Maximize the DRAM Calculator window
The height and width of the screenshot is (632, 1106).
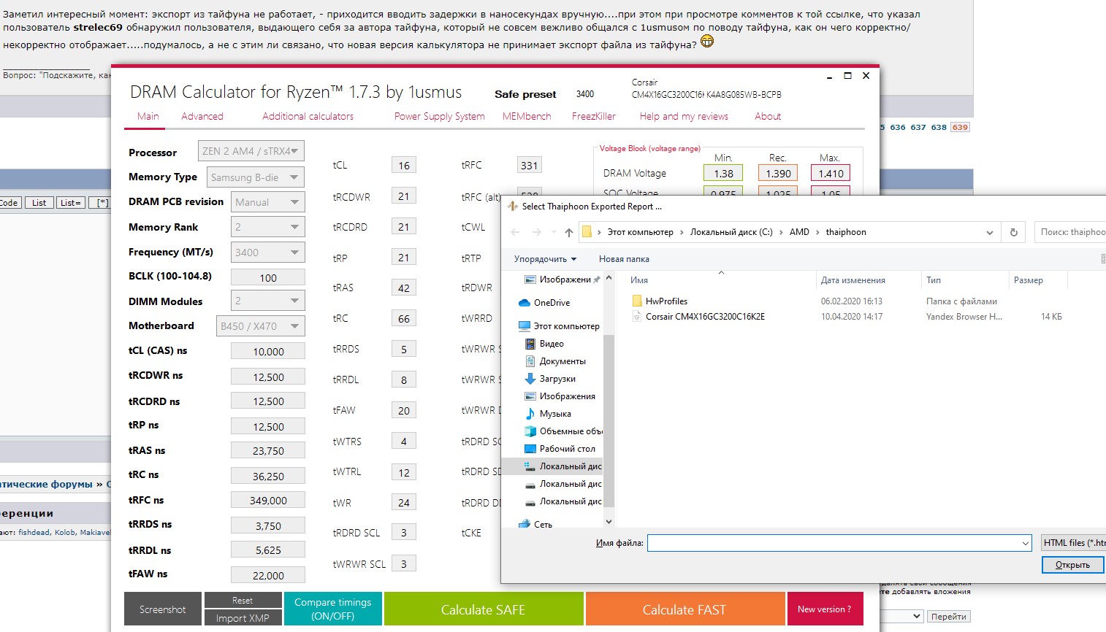click(847, 76)
